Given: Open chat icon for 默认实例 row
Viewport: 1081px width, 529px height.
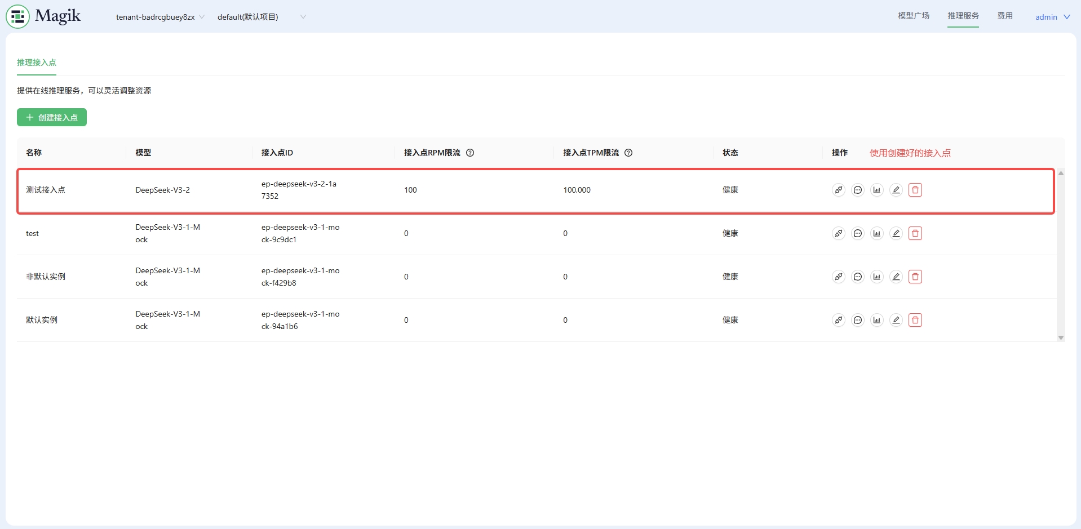Looking at the screenshot, I should pyautogui.click(x=858, y=320).
